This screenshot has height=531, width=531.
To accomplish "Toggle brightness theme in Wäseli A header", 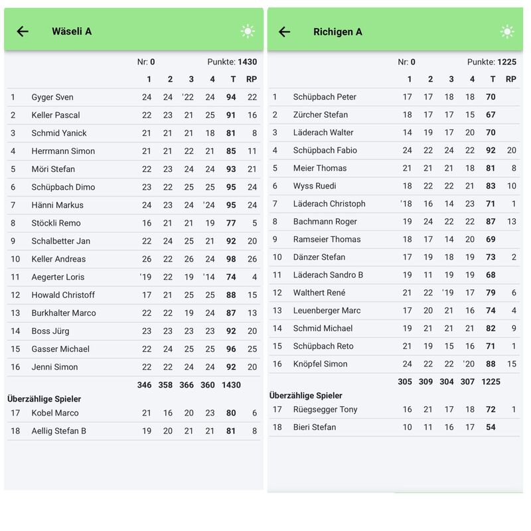I will pos(248,31).
